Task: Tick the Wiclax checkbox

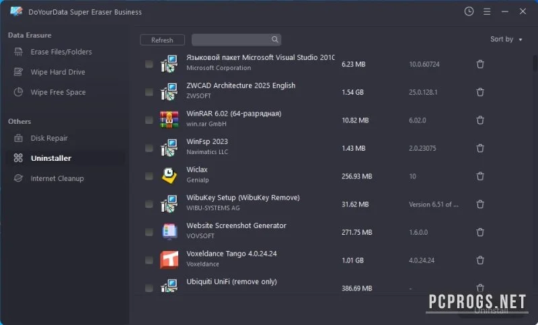Action: (x=149, y=176)
